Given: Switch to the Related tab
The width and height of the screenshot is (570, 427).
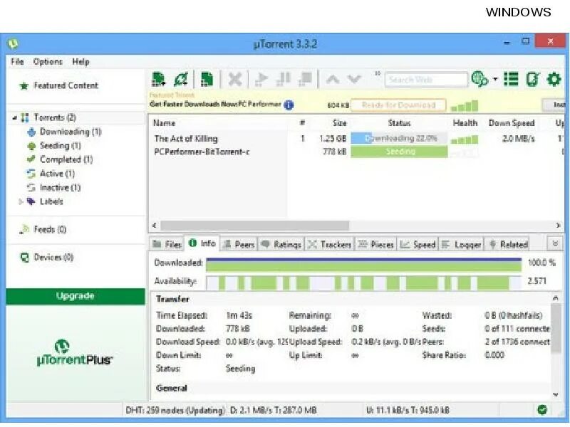Looking at the screenshot, I should [x=508, y=244].
